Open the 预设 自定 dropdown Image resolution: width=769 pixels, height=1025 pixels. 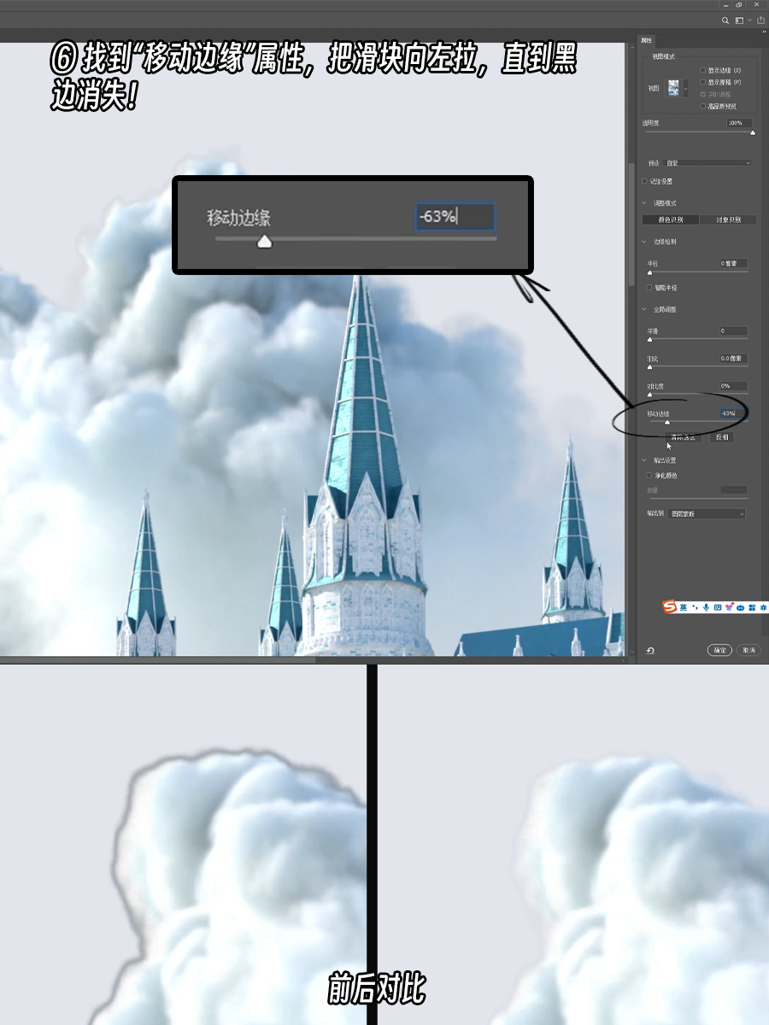pos(707,163)
